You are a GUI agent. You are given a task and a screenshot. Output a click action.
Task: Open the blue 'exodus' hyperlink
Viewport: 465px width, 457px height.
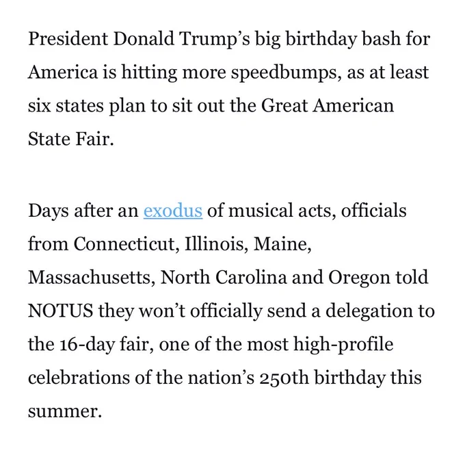(x=173, y=211)
